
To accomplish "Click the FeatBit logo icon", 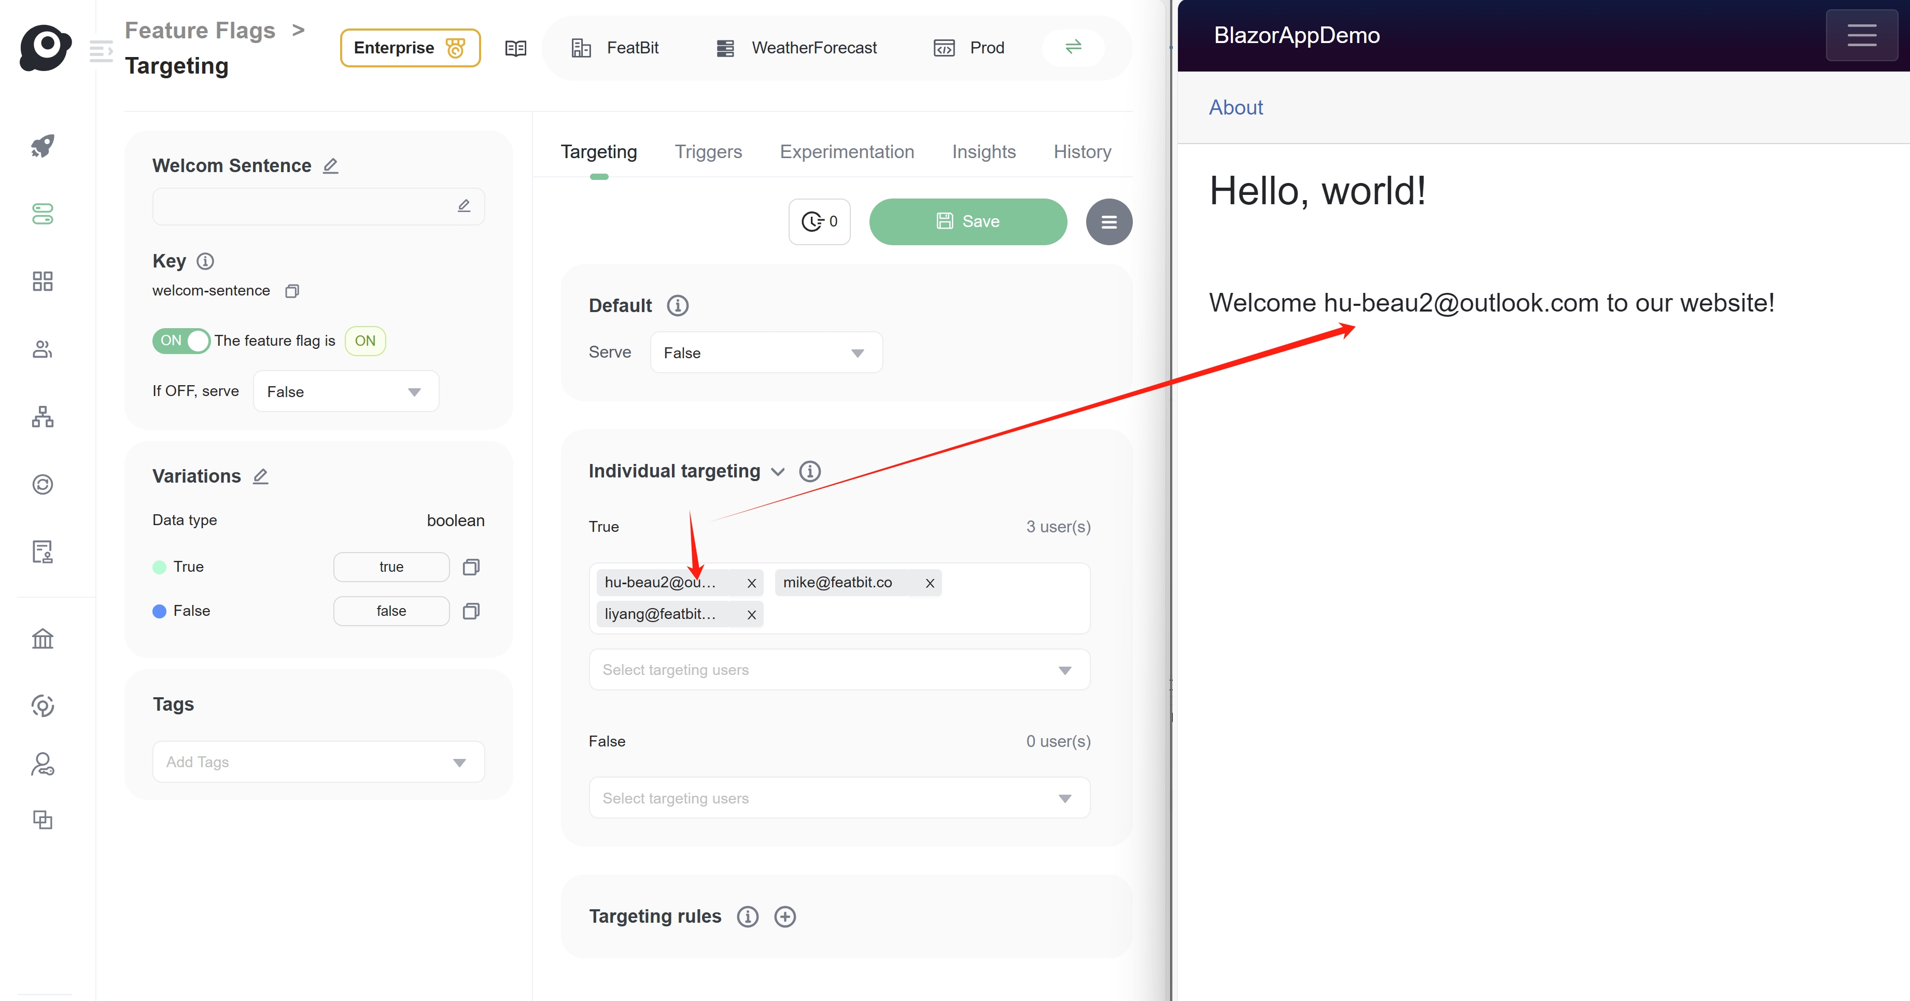I will point(45,48).
